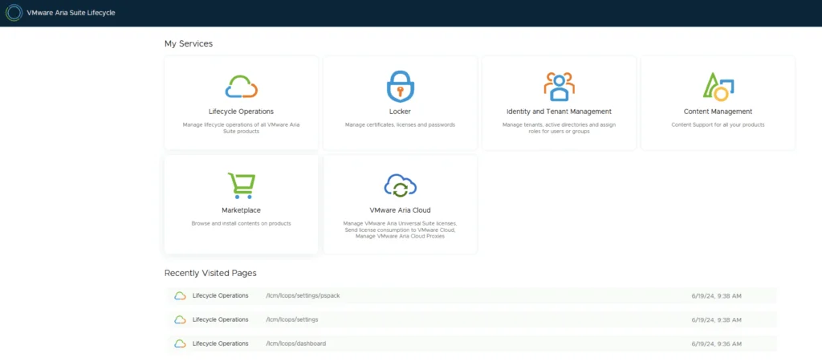Viewport: 822px width, 362px height.
Task: Open recent page /lcm/lcops/dashboard
Action: pos(295,344)
